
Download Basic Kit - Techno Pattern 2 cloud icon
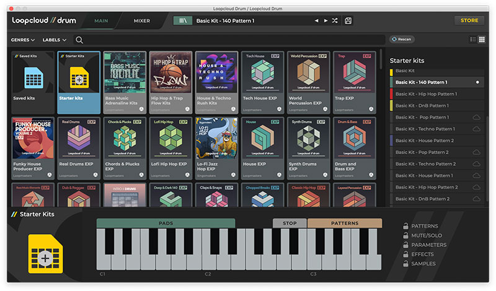click(x=476, y=164)
